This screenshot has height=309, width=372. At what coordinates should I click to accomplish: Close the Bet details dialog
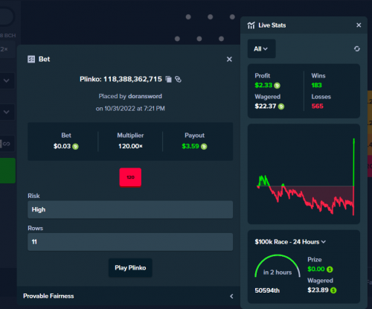tap(229, 60)
